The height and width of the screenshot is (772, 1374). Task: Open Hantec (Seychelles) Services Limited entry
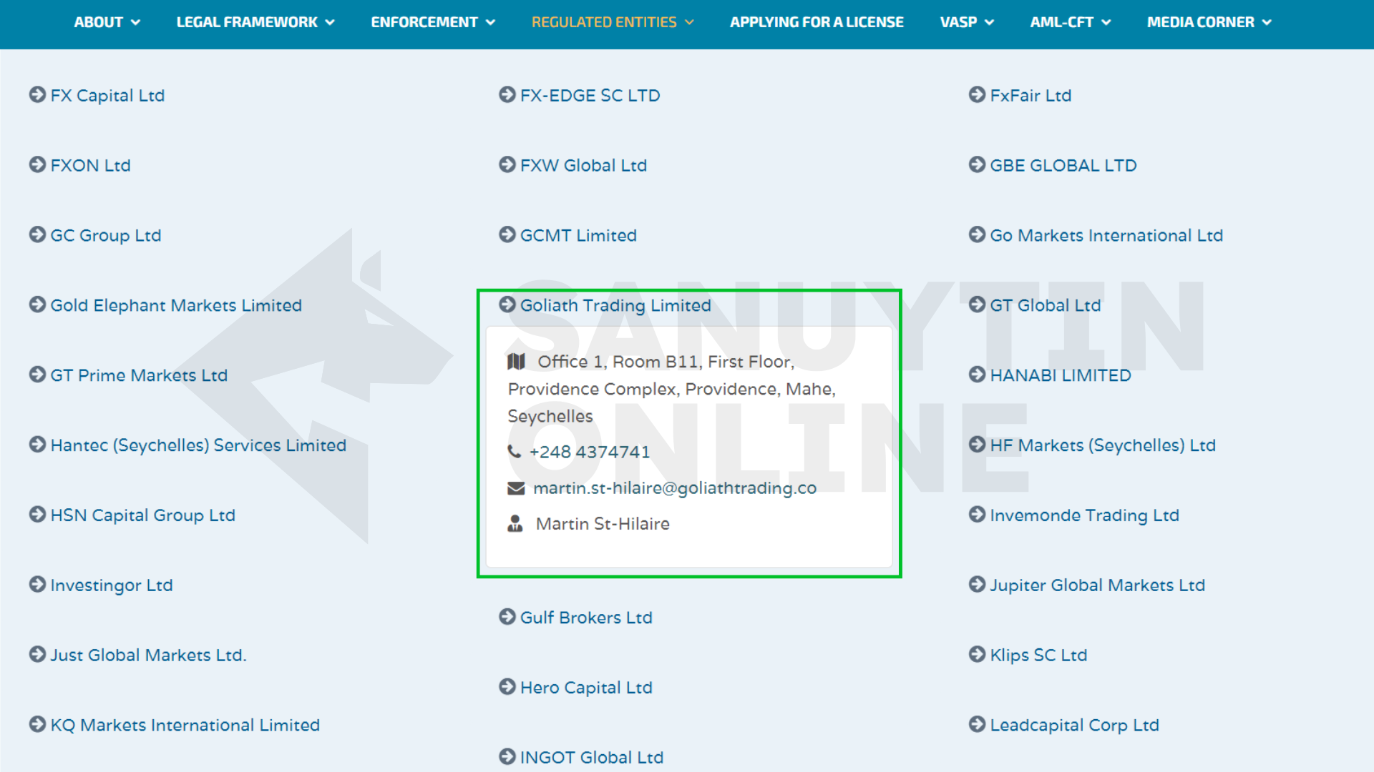tap(198, 445)
